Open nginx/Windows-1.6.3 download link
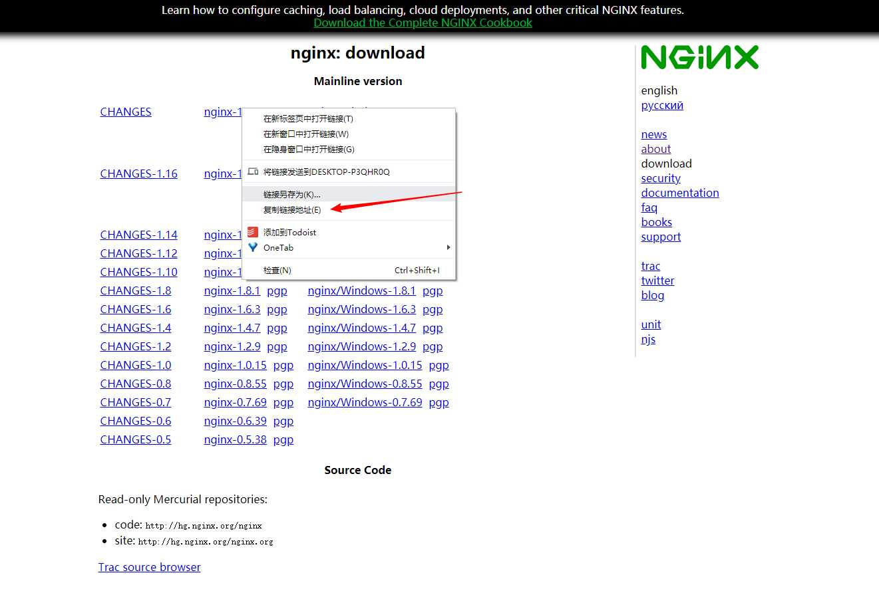Viewport: 879px width, 589px height. tap(361, 309)
